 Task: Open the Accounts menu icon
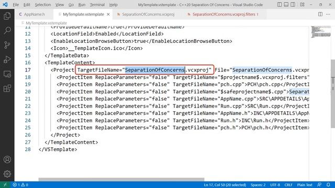pos(7,159)
